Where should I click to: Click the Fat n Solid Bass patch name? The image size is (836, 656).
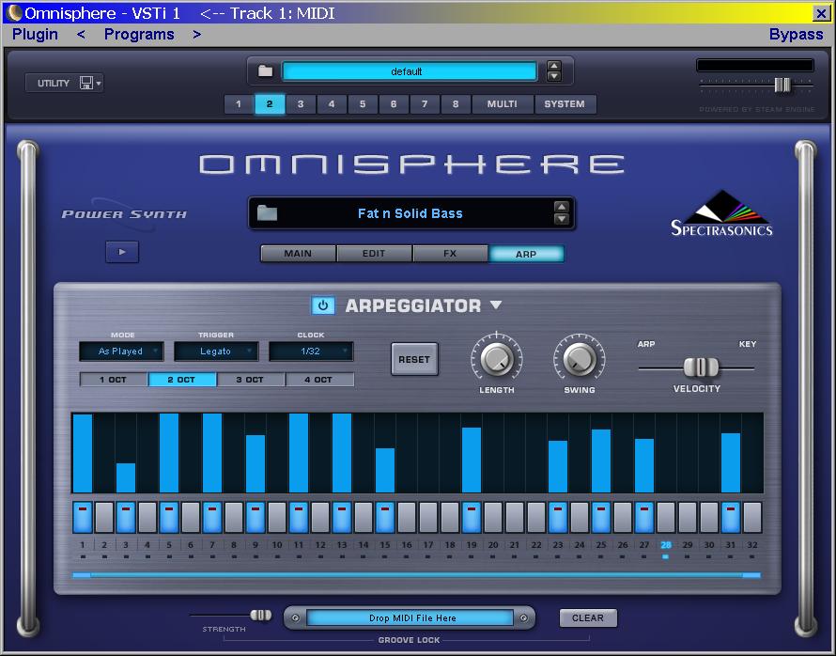coord(410,213)
